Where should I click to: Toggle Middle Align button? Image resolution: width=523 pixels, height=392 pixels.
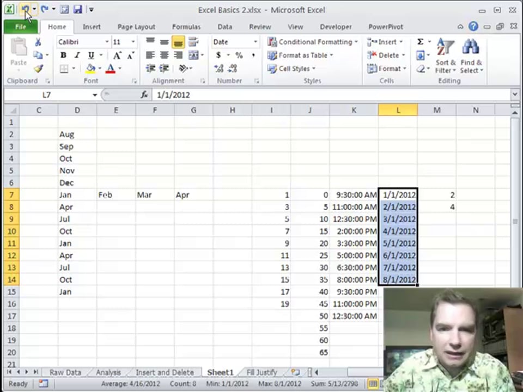tap(164, 42)
